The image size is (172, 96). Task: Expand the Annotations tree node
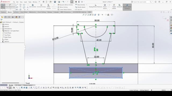(1, 29)
